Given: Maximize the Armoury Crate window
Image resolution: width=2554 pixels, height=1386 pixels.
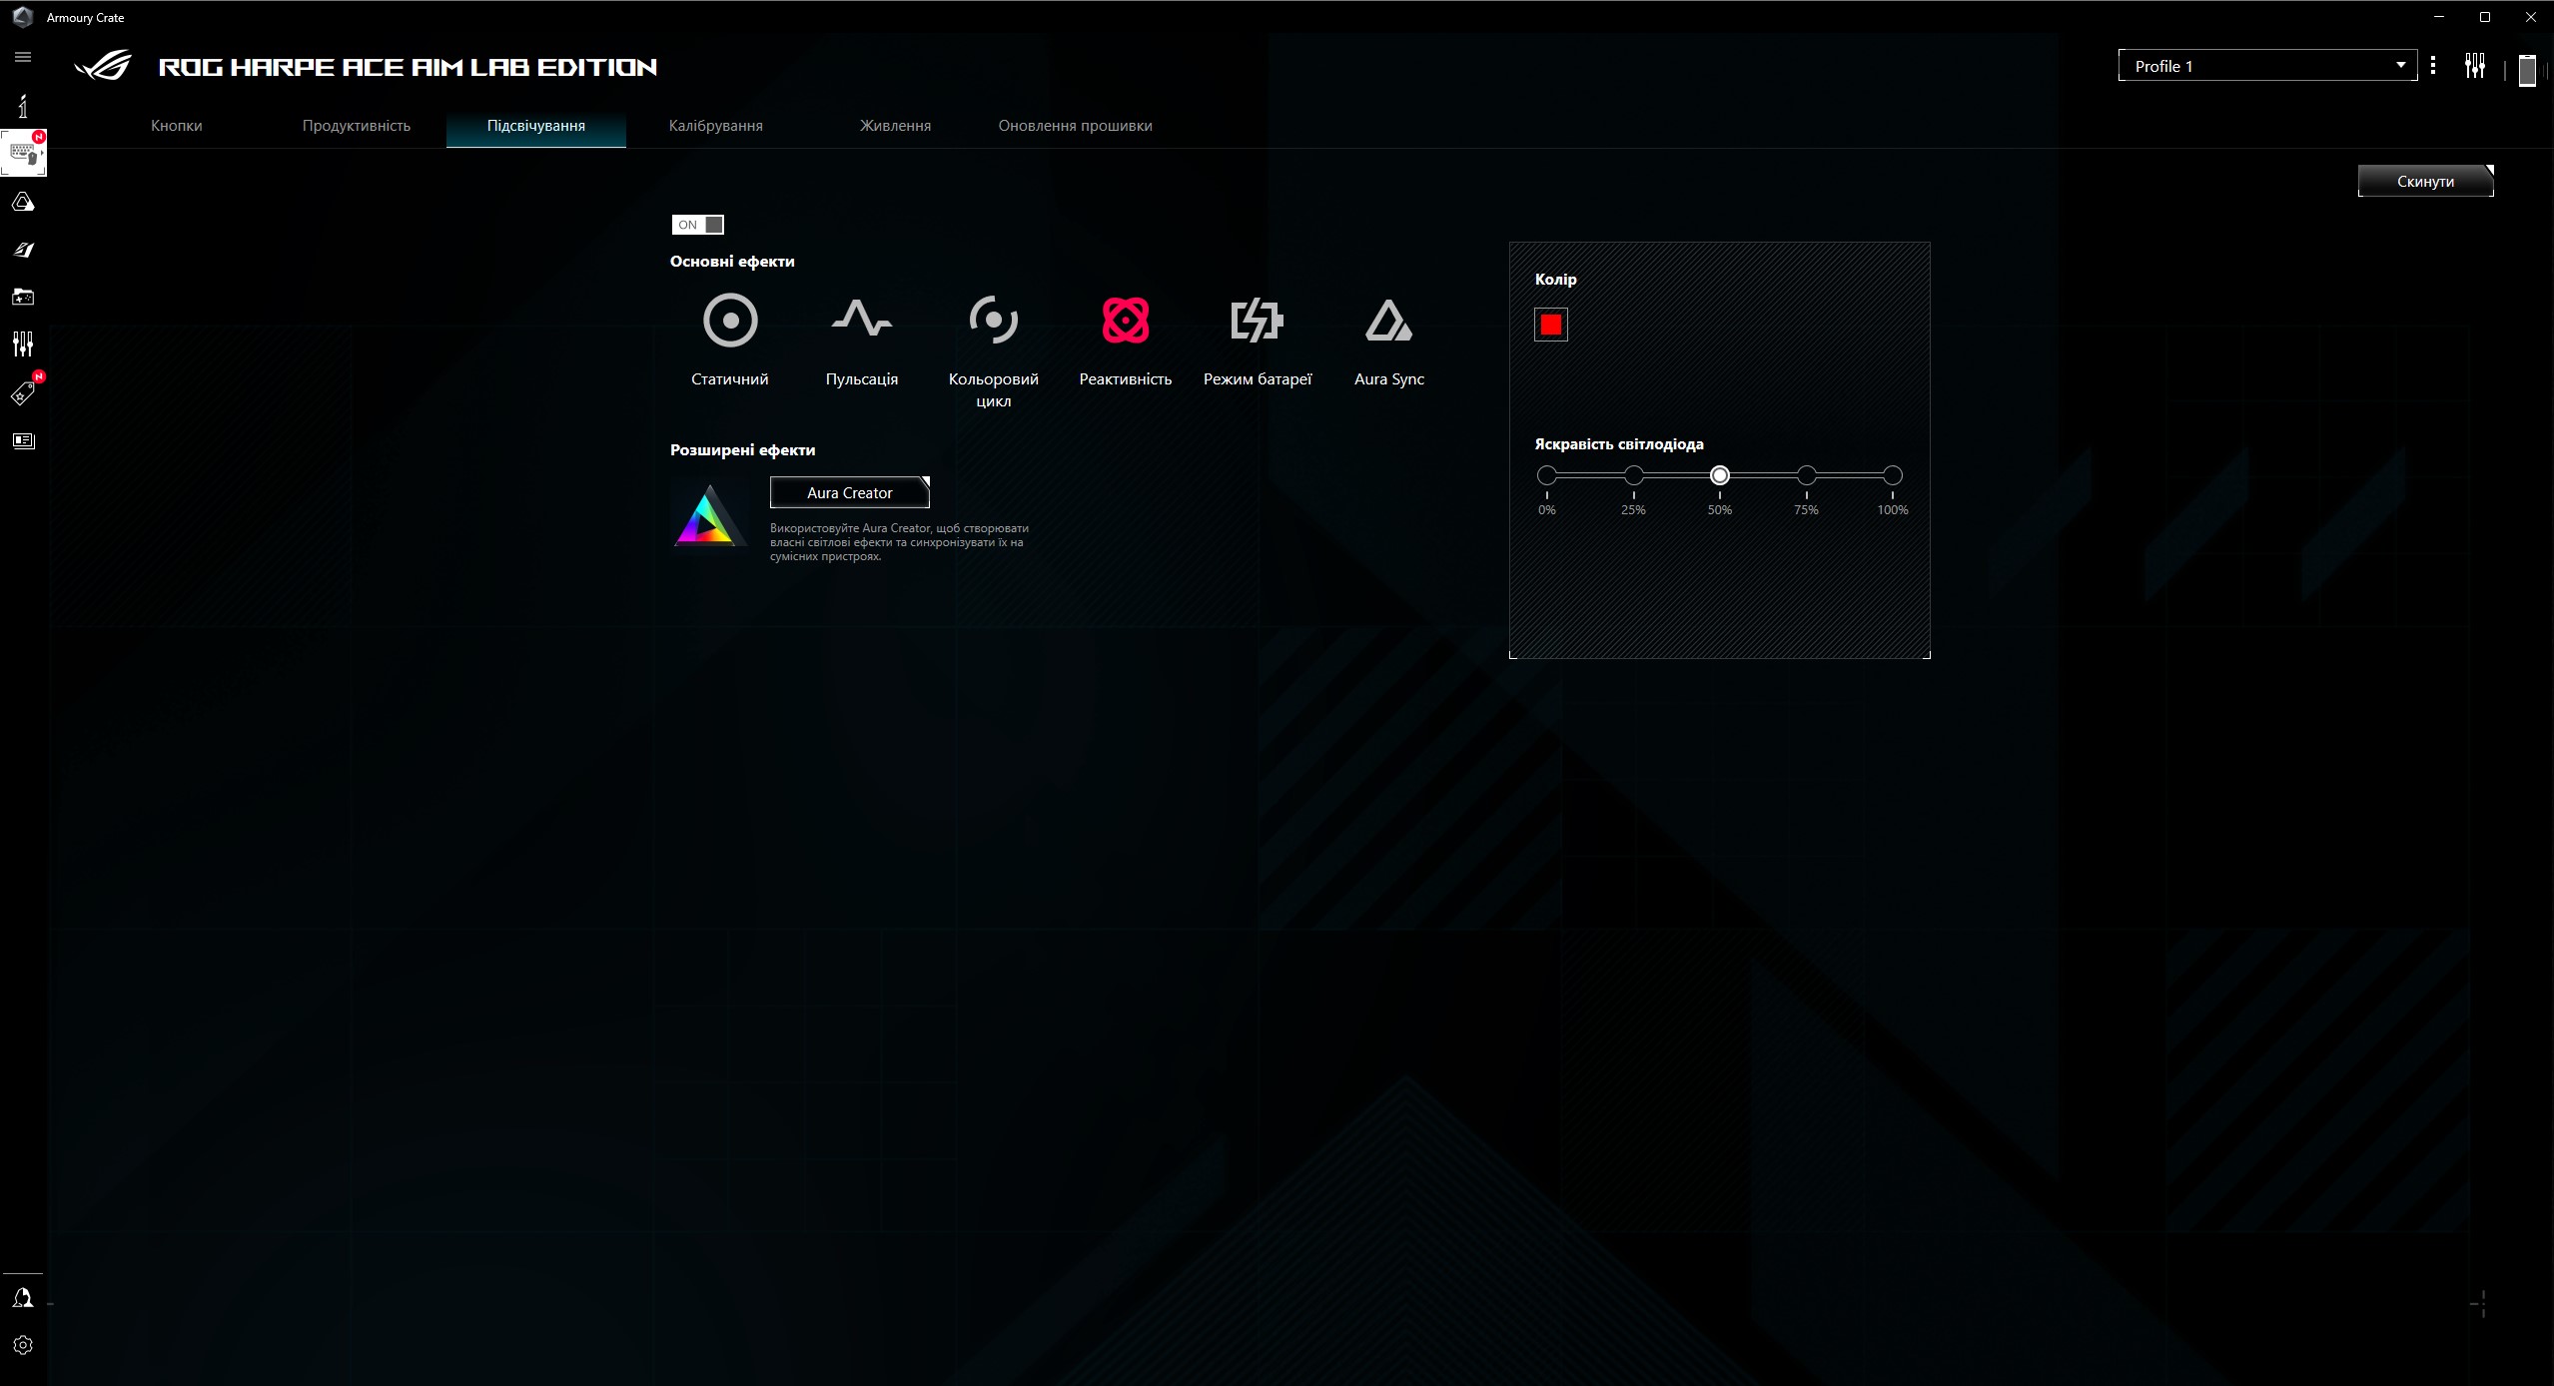Looking at the screenshot, I should (x=2485, y=17).
